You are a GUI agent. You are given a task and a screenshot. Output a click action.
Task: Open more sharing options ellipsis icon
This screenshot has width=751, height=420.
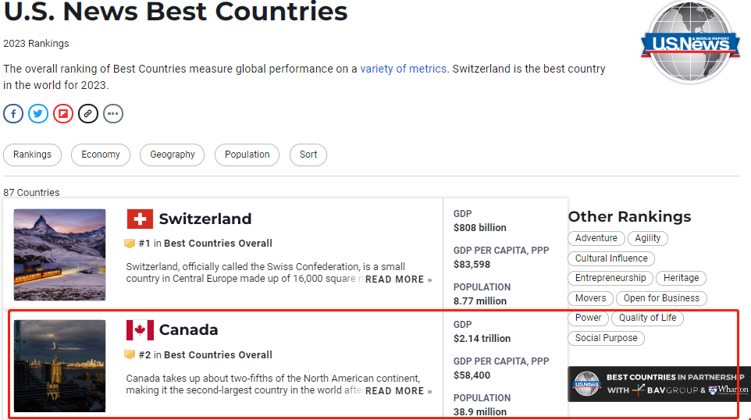[x=113, y=114]
